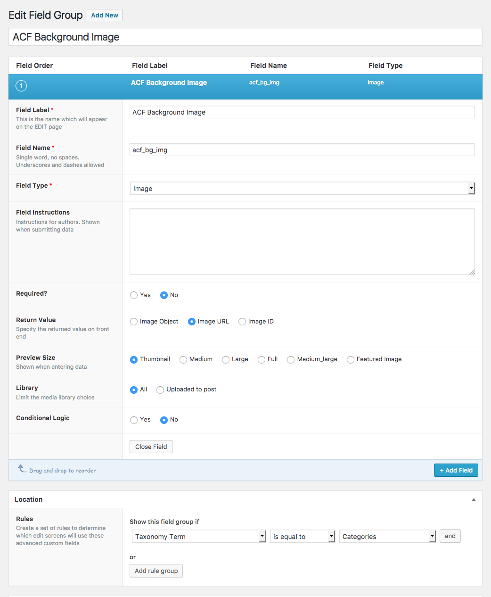491x597 pixels.
Task: Open the 'is equal to' operator dropdown
Action: [303, 536]
